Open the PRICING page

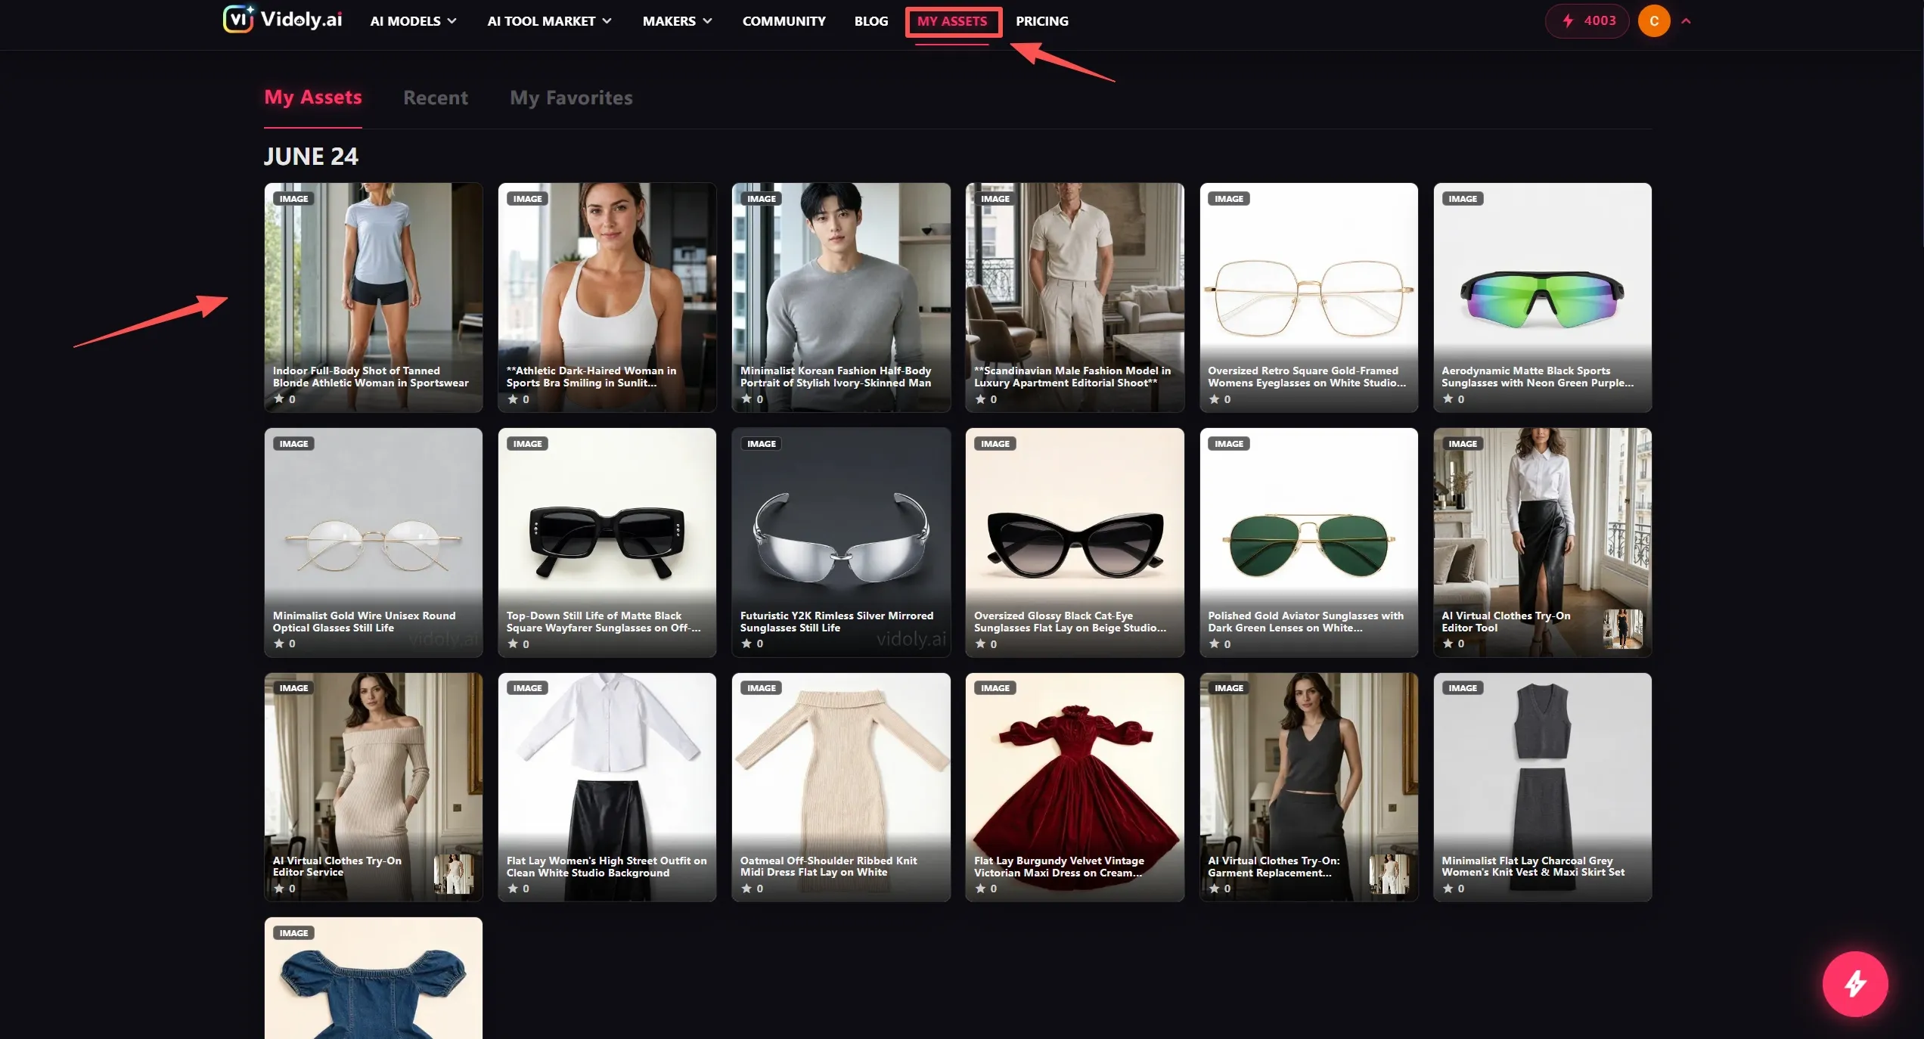coord(1041,21)
